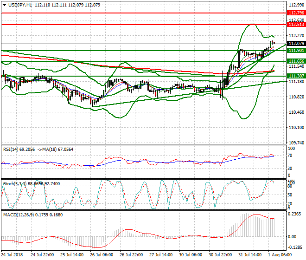Click the 112.990 value on price scale
Screen dimensions: 306x260
(296, 5)
